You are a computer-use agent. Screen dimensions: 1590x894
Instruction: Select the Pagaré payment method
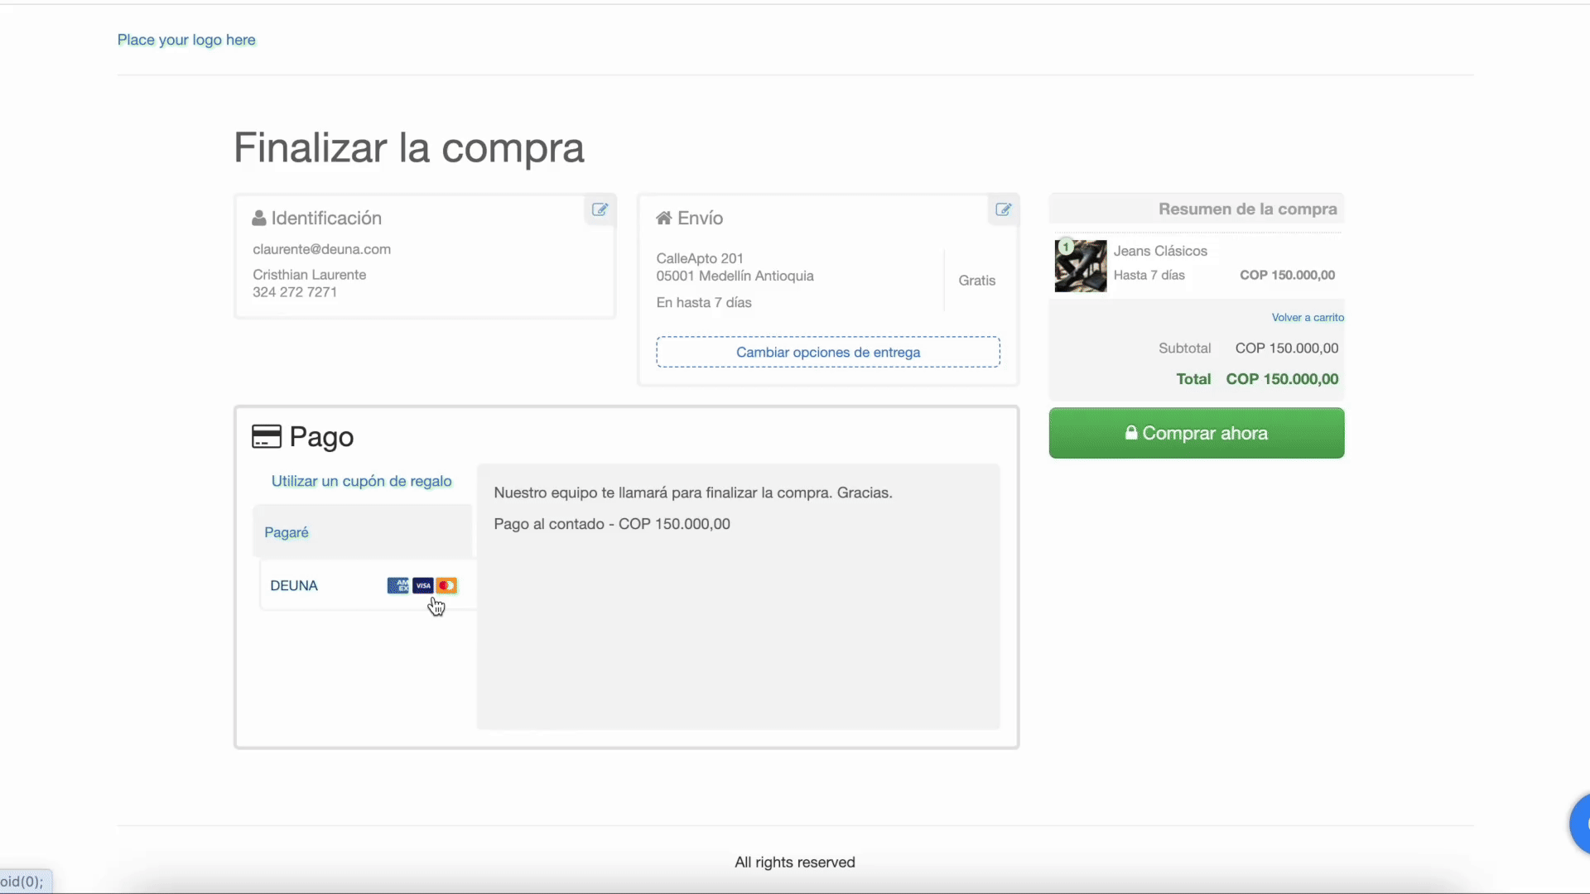(287, 532)
